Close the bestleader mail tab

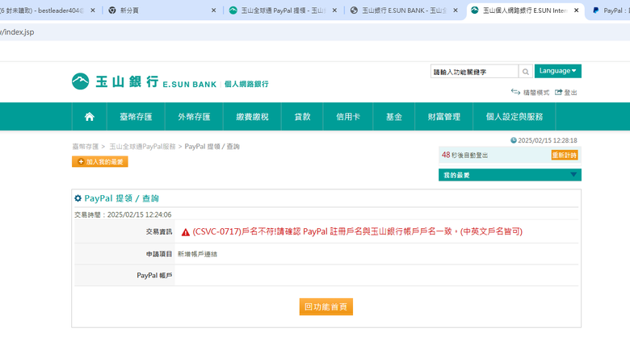[x=92, y=10]
